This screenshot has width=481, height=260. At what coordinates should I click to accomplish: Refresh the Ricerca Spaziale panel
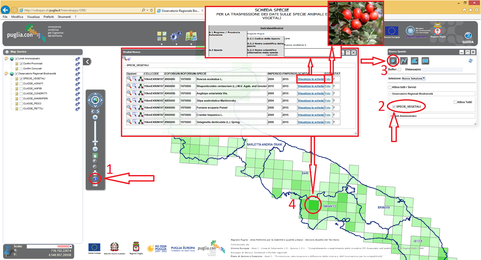(x=471, y=61)
